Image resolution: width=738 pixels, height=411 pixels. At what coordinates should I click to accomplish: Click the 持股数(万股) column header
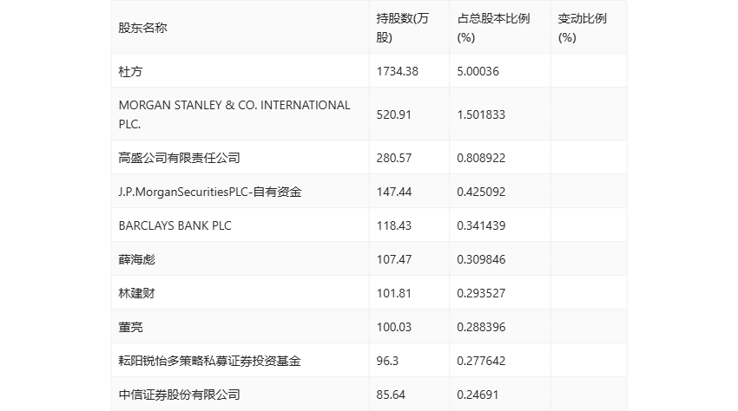pyautogui.click(x=402, y=28)
